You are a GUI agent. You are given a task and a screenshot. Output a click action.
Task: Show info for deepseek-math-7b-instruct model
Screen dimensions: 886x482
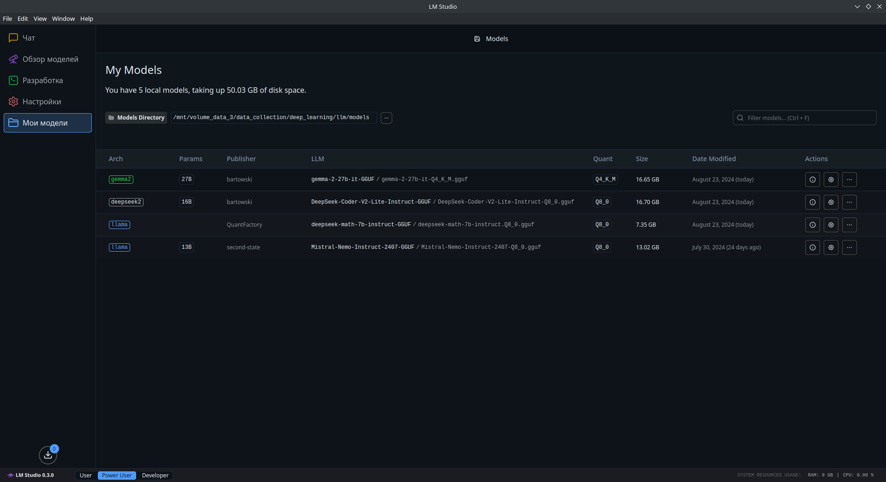pyautogui.click(x=812, y=225)
